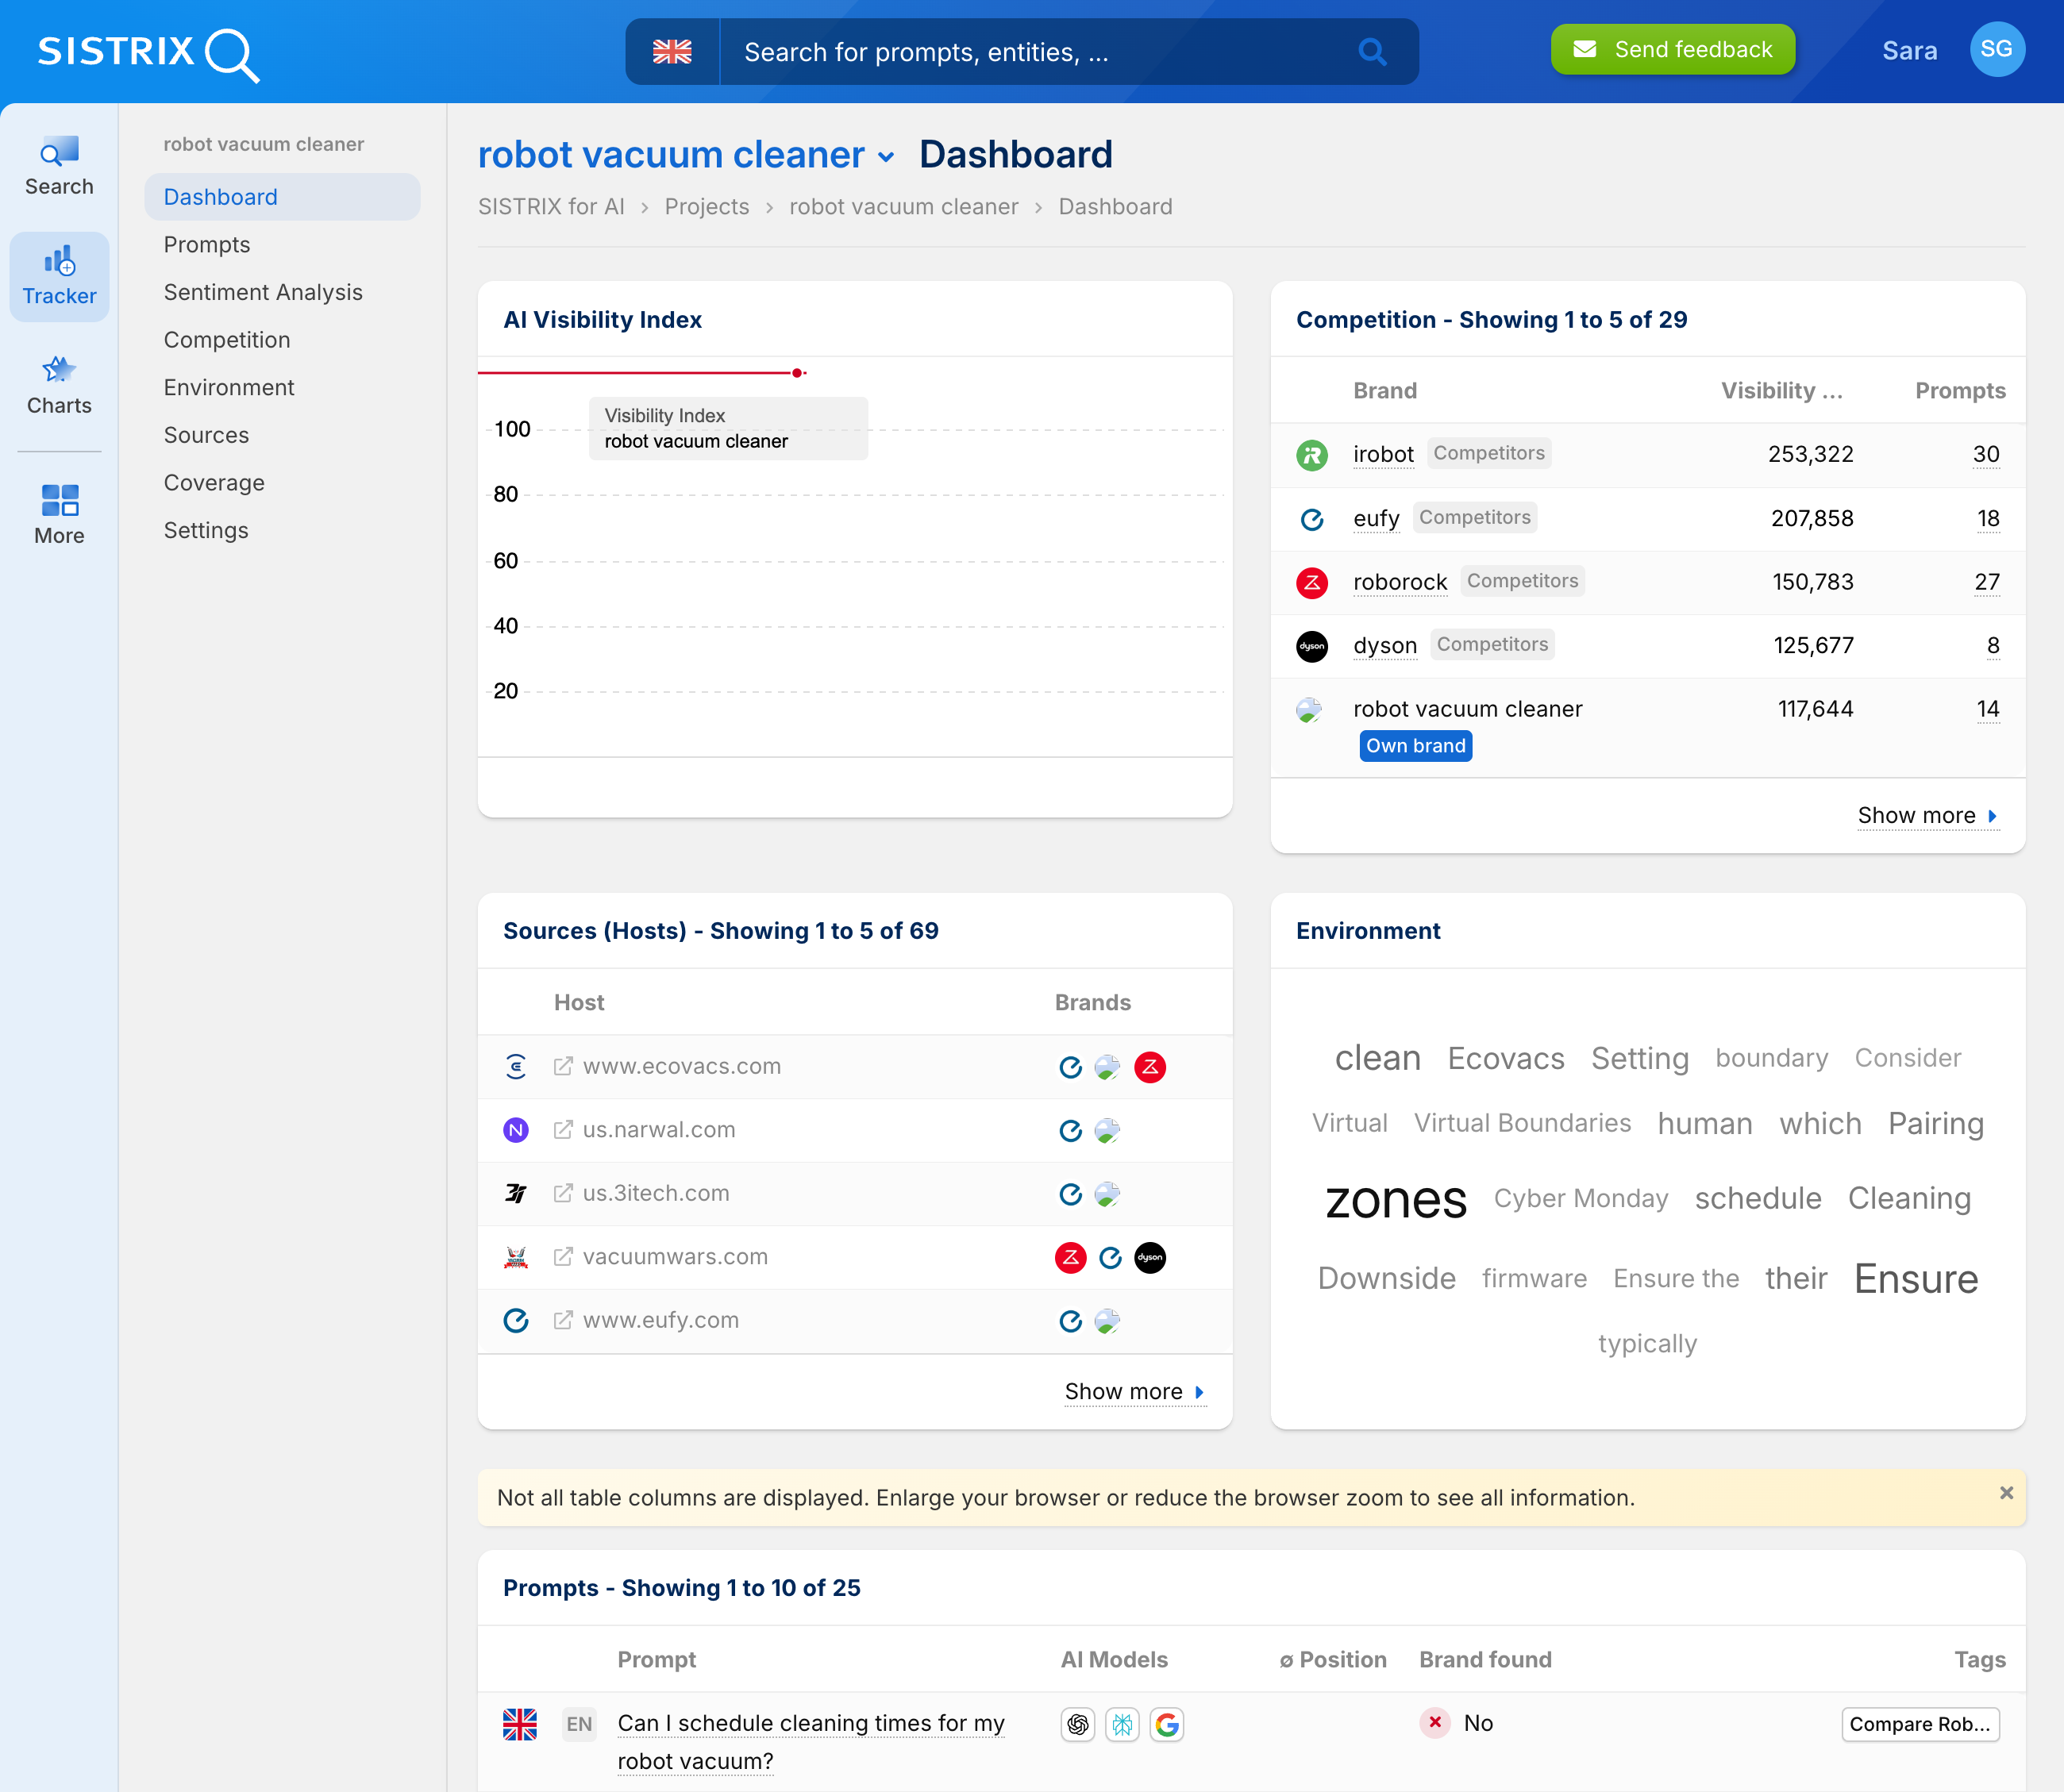2064x1792 pixels.
Task: Open Coverage from the sidebar menu
Action: [214, 482]
